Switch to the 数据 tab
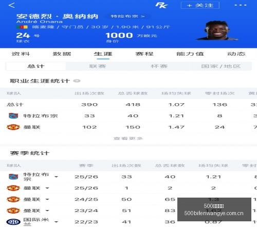This screenshot has height=227, width=257. (62, 54)
